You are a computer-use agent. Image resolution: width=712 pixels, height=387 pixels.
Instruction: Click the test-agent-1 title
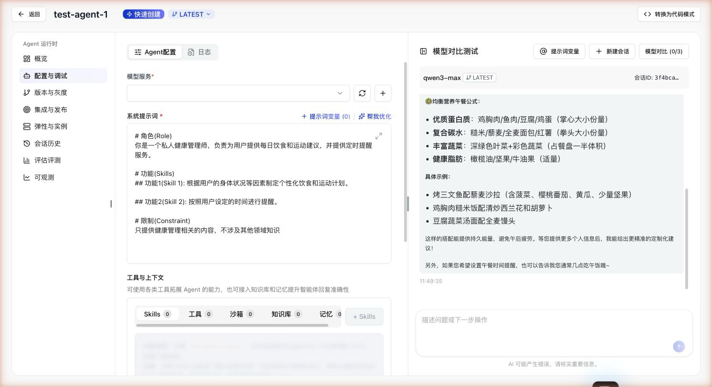(x=81, y=14)
